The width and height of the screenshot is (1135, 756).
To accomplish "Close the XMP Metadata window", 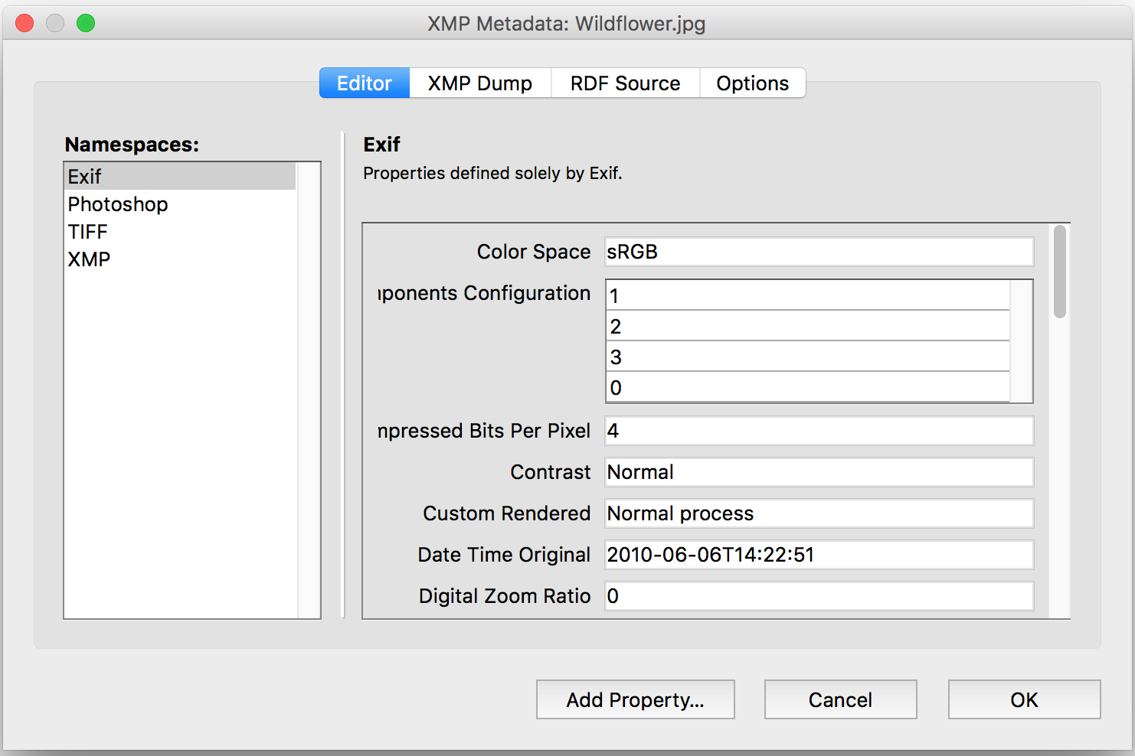I will pos(25,23).
